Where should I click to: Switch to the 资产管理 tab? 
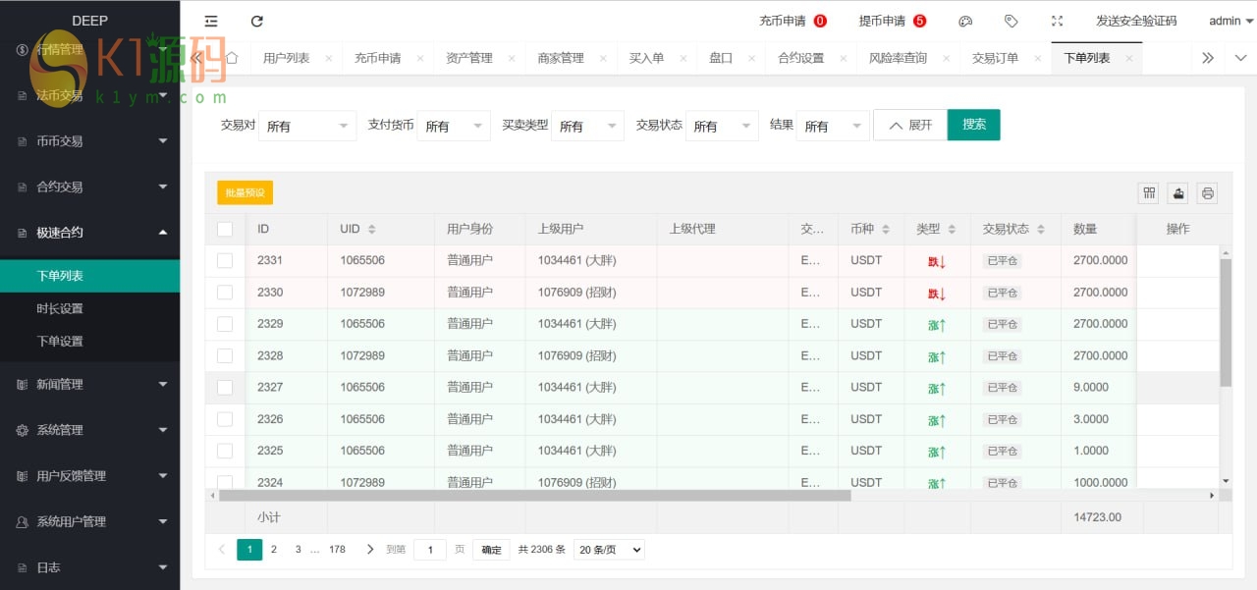pos(468,58)
